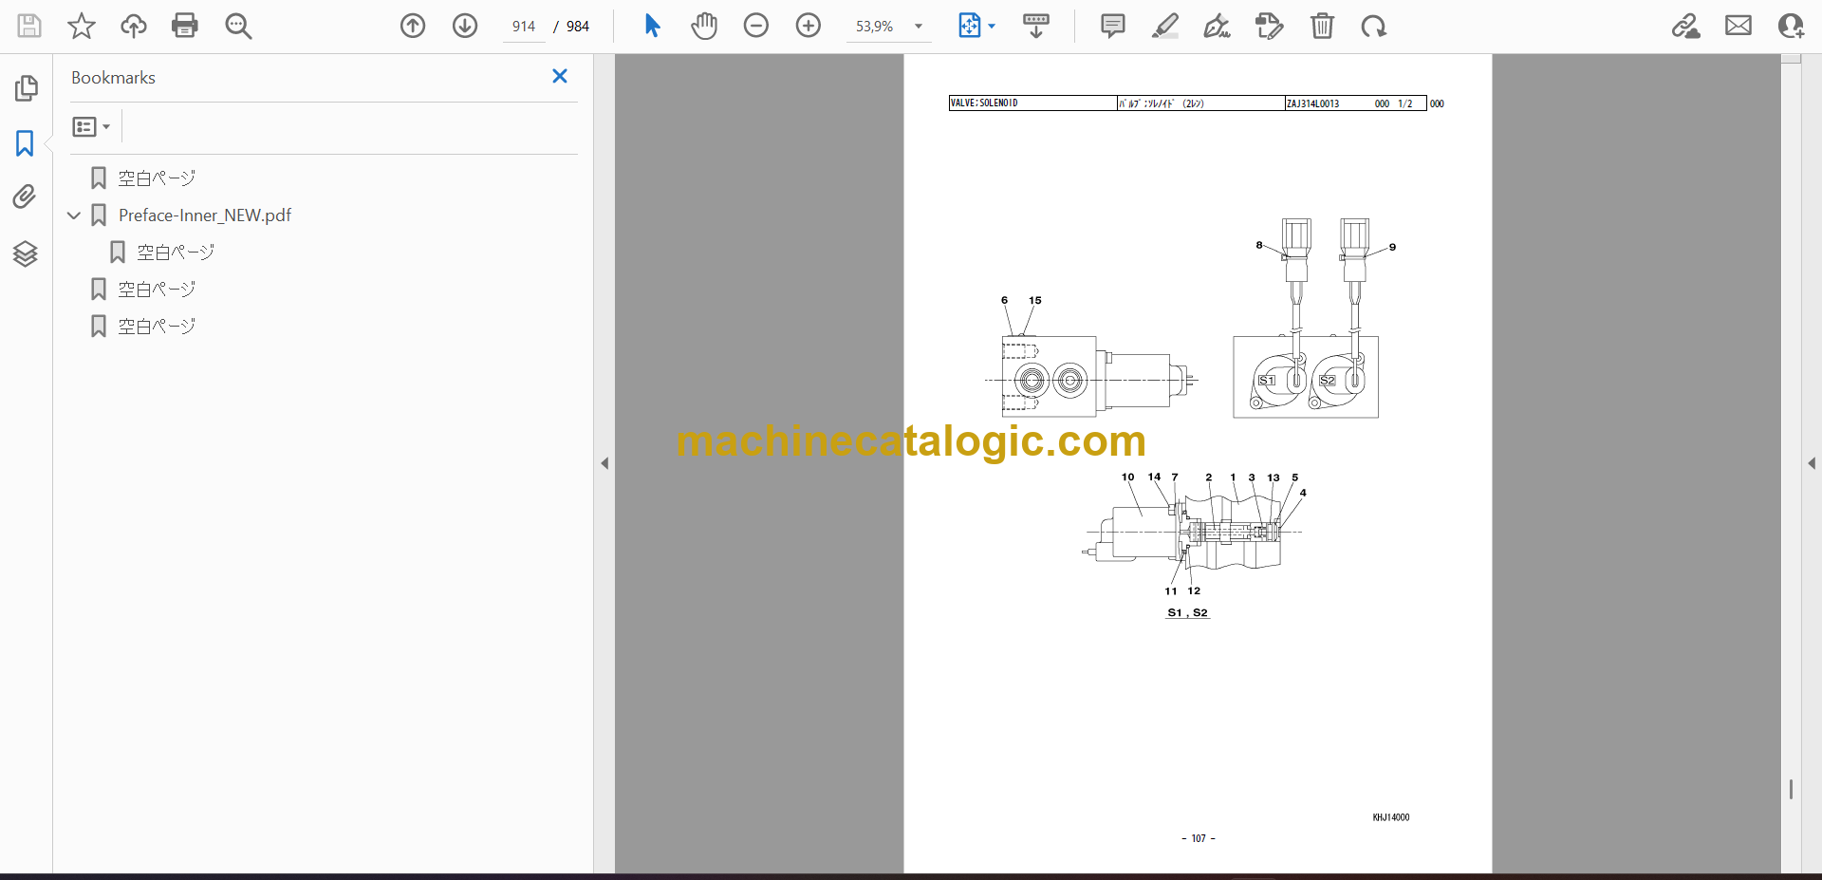
Task: Go to the next page
Action: coord(465,26)
